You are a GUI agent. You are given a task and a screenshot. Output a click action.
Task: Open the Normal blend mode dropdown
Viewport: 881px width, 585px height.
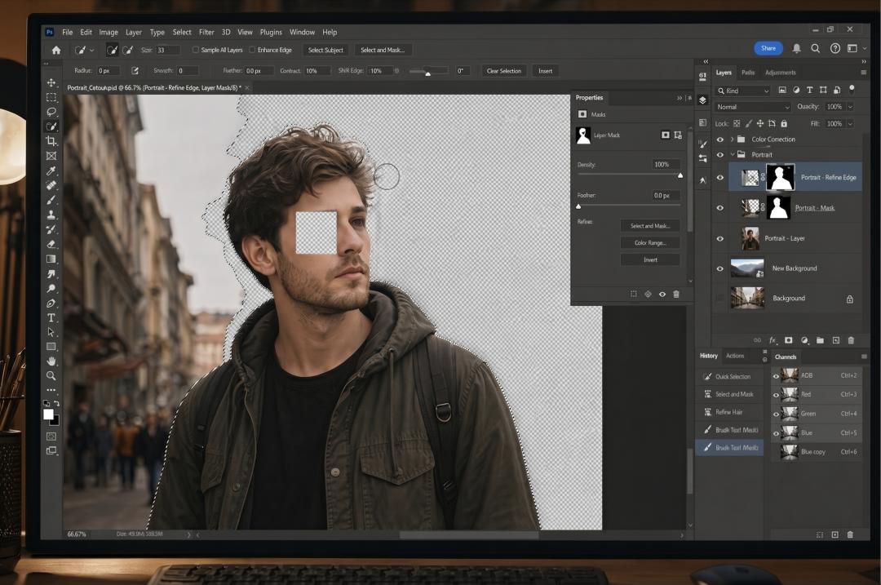click(752, 107)
